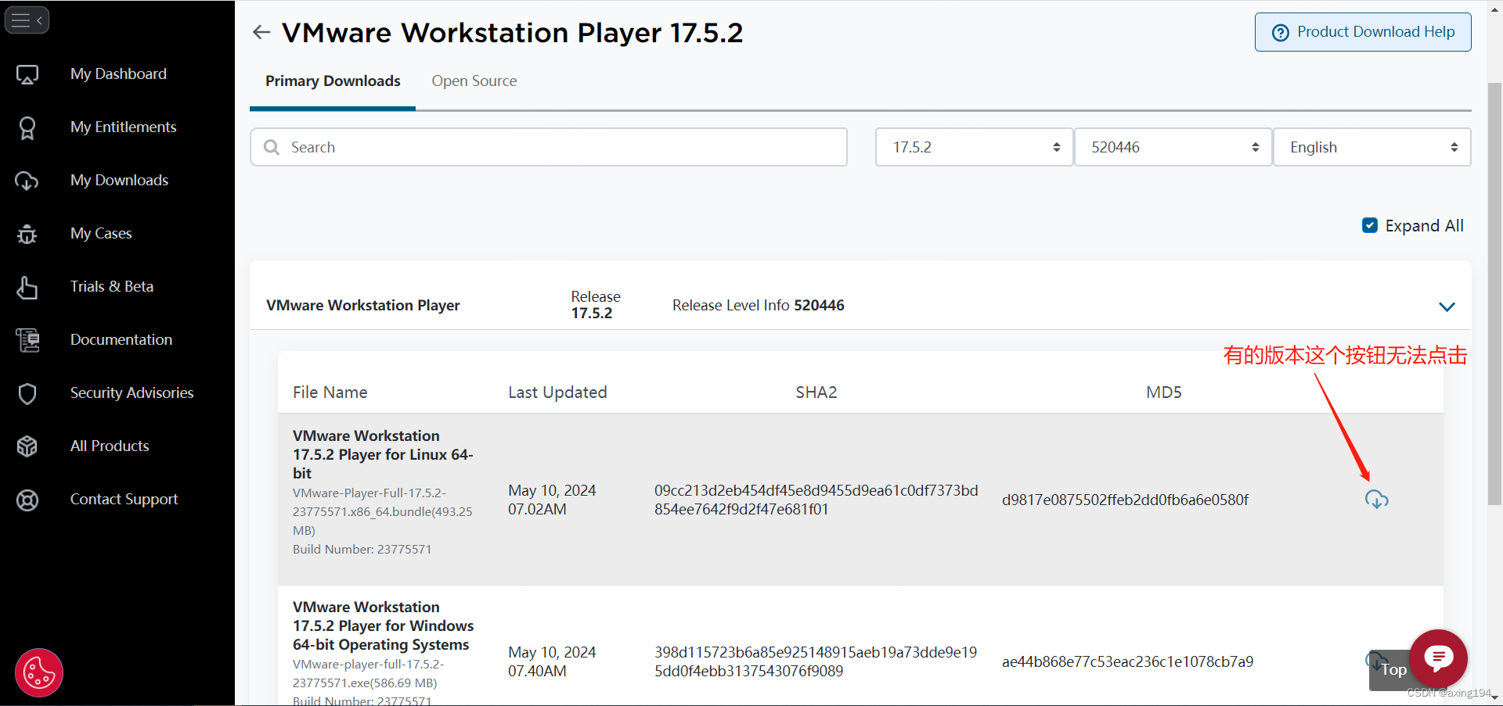Collapse the sidebar with the hamburger icon

click(27, 20)
